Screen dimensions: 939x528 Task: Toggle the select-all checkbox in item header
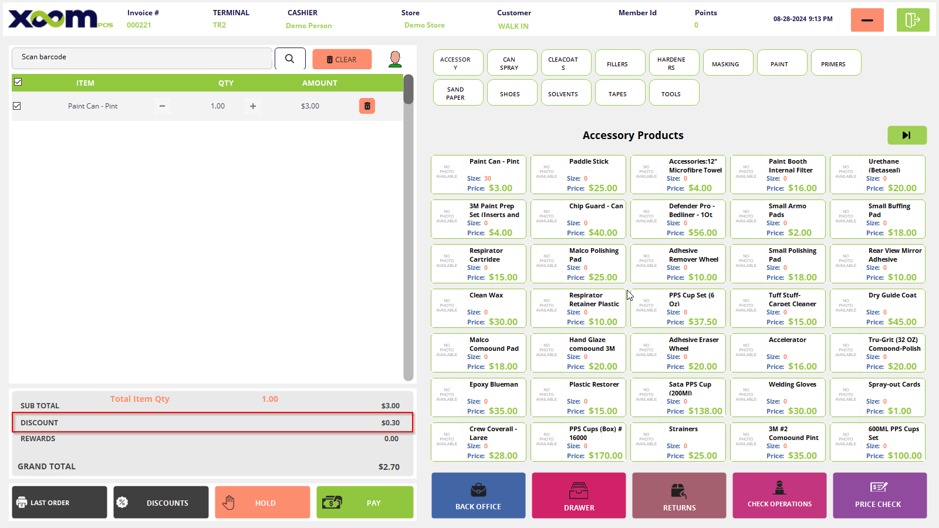tap(18, 82)
